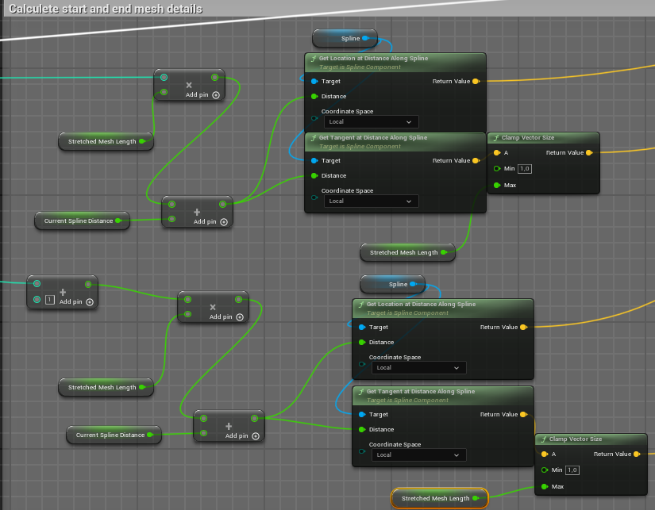The height and width of the screenshot is (510, 655).
Task: Click output pin of the lower Current Spline Distance node
Action: click(x=150, y=435)
